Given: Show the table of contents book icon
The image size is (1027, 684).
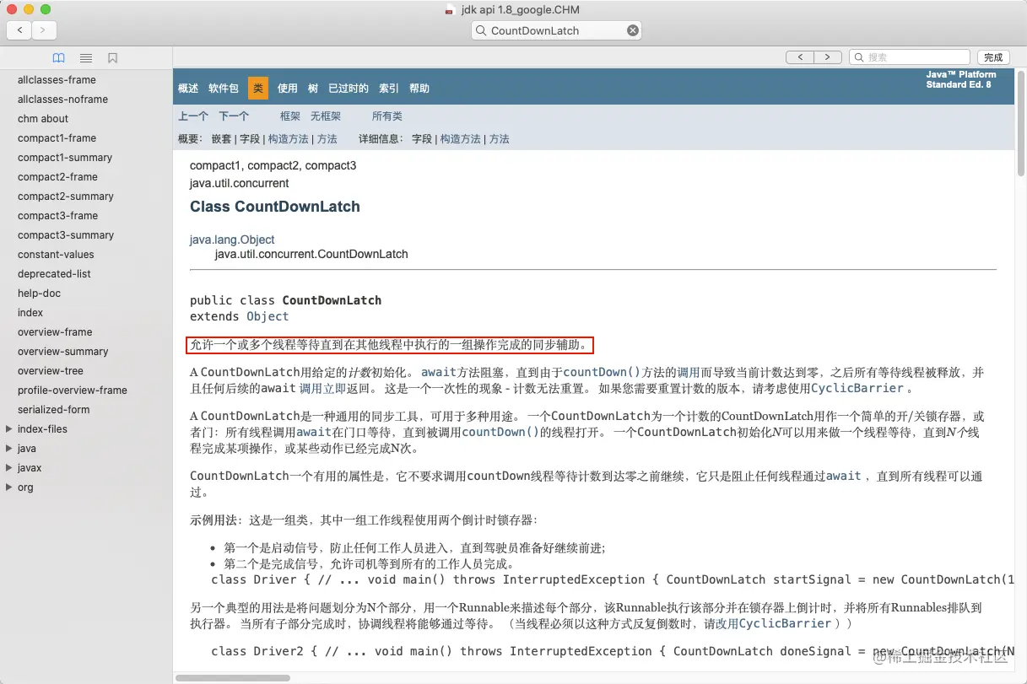Looking at the screenshot, I should [58, 58].
